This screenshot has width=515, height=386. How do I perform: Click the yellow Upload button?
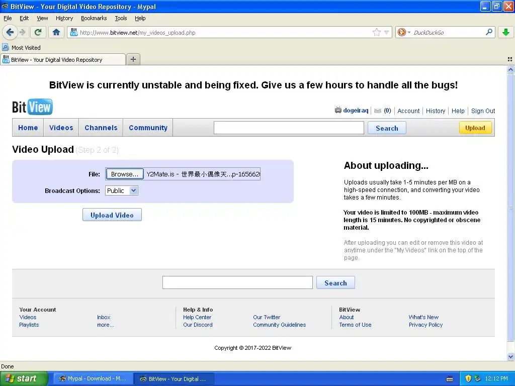coord(475,128)
